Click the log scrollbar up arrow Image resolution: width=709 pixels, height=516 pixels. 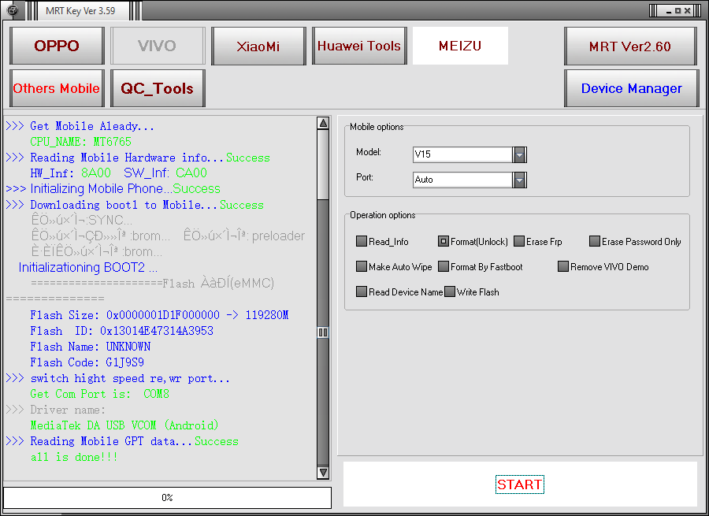coord(323,123)
